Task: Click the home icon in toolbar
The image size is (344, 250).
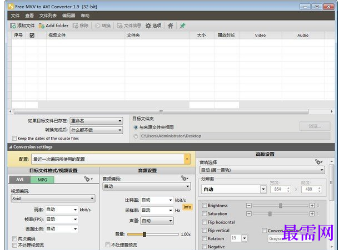Action: coord(171,26)
